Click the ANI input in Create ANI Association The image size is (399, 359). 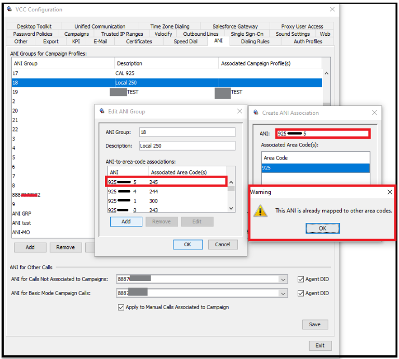coord(323,134)
